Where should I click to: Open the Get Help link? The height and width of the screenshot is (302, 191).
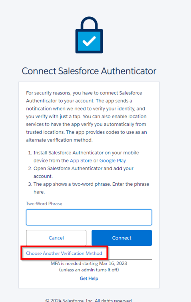coord(89,278)
